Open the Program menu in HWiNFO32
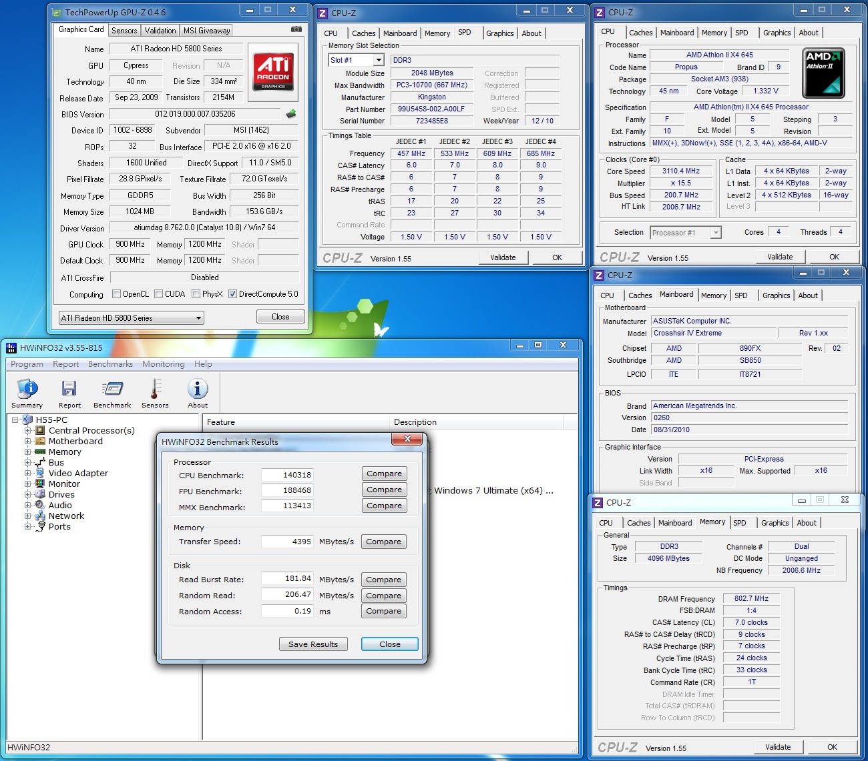Viewport: 868px width, 761px height. (x=27, y=364)
